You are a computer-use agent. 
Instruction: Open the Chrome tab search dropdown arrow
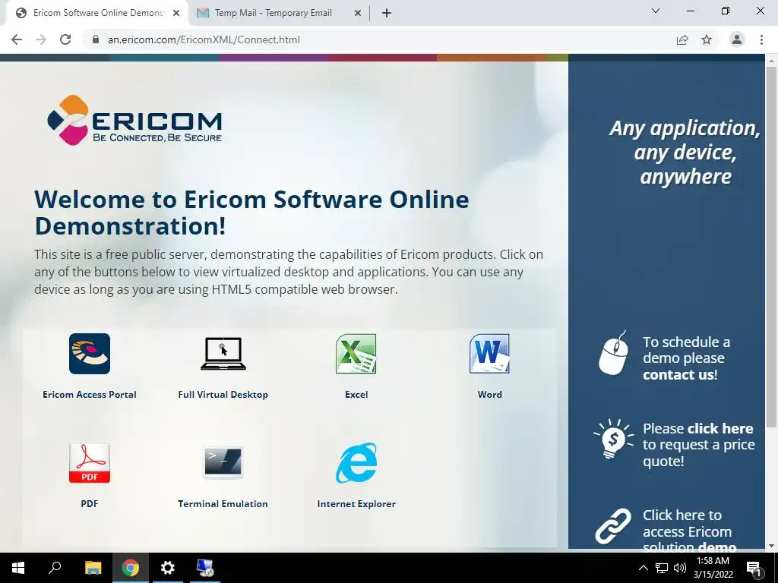point(656,11)
